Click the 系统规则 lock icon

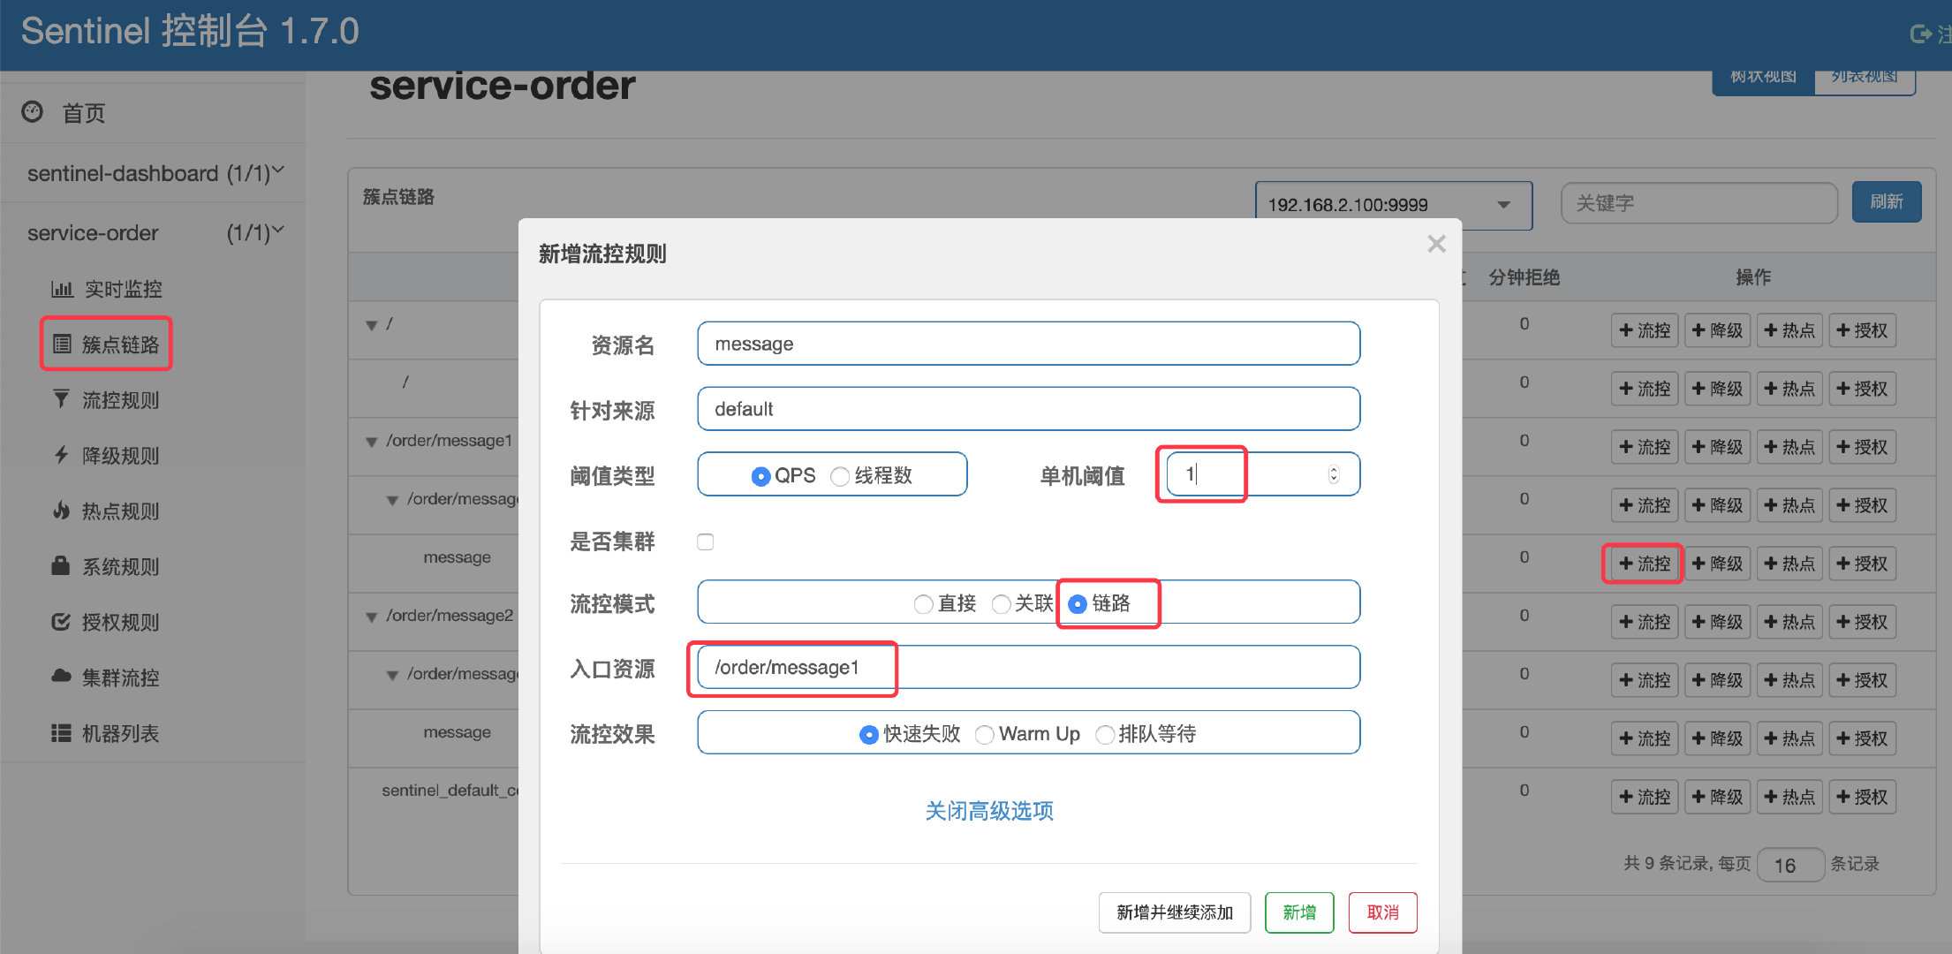click(61, 565)
